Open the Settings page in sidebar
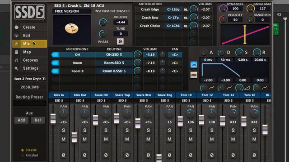 29,68
